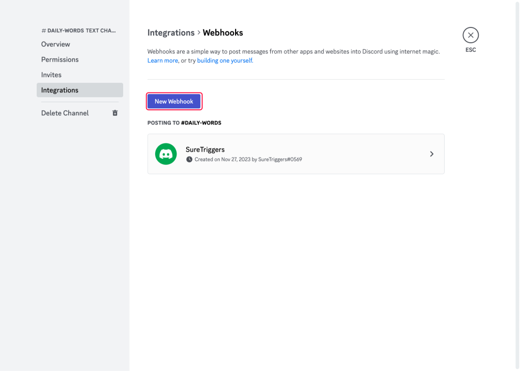Viewport: 521px width, 371px height.
Task: Select the Integrations sidebar item
Action: pyautogui.click(x=60, y=90)
